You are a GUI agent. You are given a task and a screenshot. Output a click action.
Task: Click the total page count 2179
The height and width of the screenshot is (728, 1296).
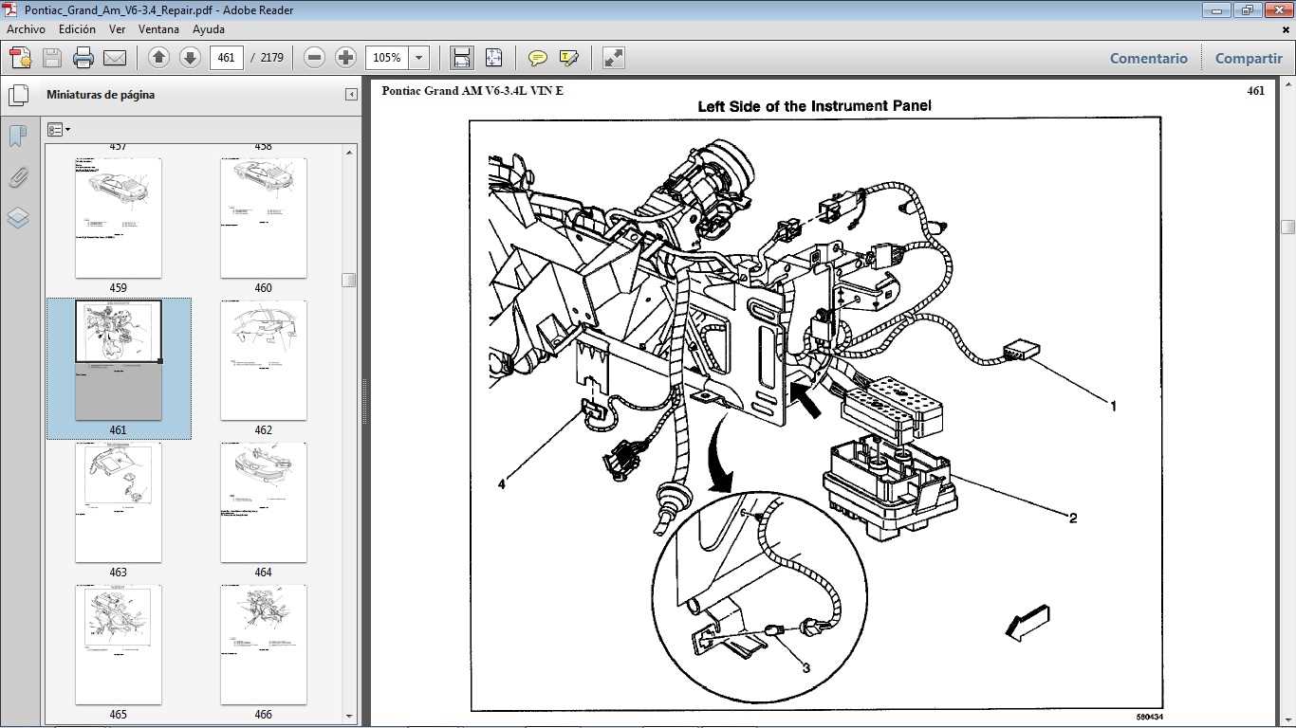coord(272,58)
